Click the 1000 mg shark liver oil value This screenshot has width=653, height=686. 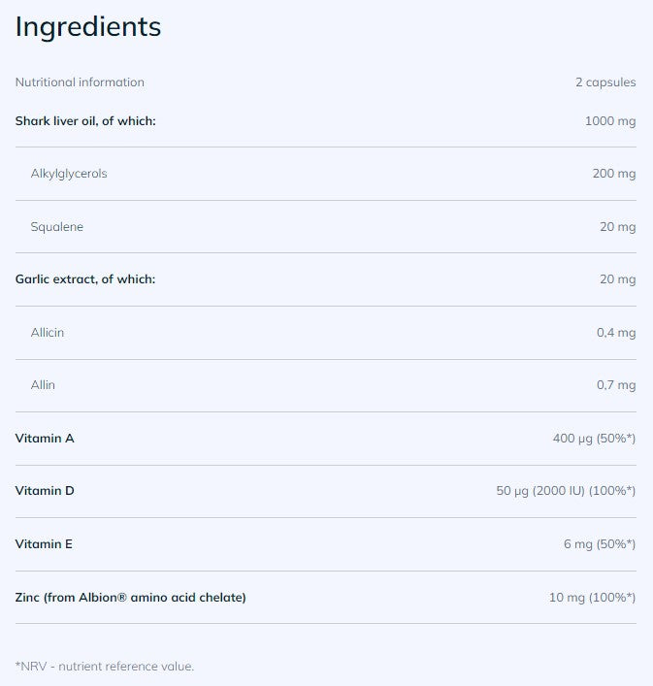coord(610,121)
